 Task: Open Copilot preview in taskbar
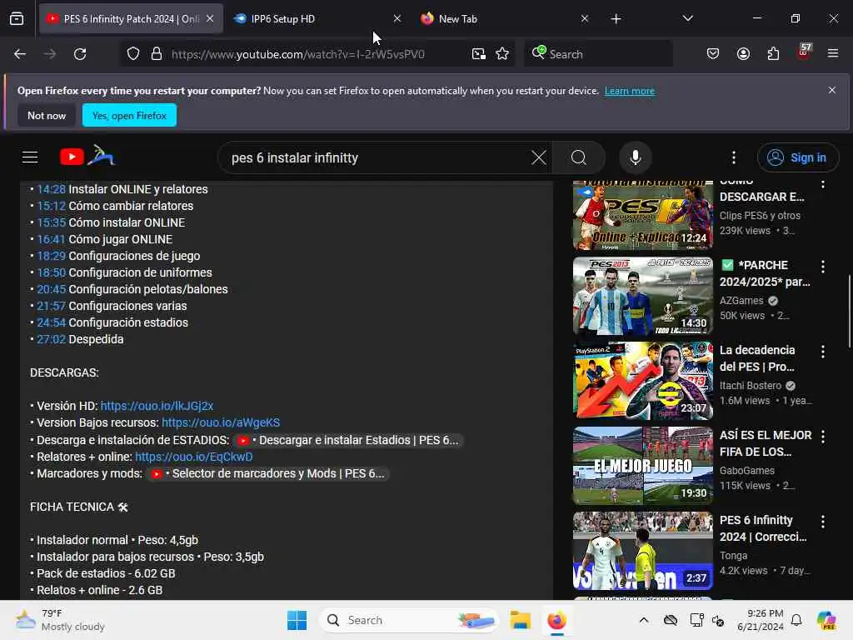tap(826, 620)
